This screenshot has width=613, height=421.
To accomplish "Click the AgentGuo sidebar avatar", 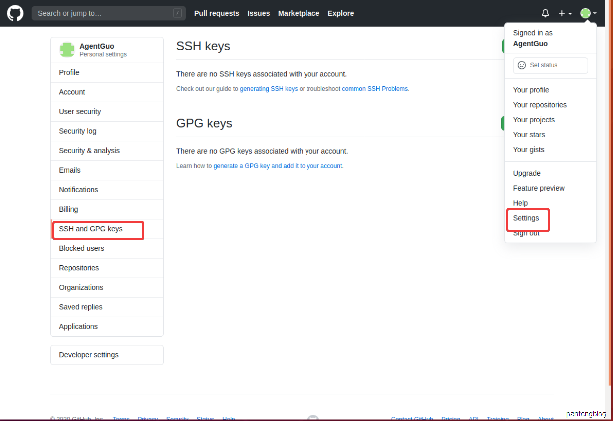I will pos(67,50).
